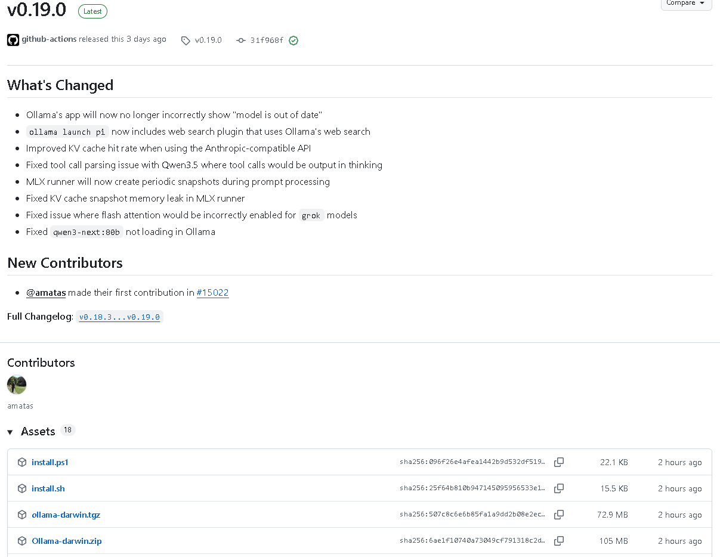
Task: Click the 'released this 3 days ago' text
Action: coord(122,39)
